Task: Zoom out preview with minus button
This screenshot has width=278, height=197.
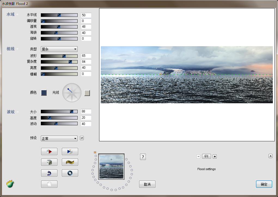Action: pyautogui.click(x=198, y=156)
